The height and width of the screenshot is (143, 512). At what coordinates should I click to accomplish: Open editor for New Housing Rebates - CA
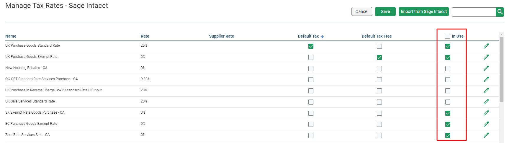486,68
